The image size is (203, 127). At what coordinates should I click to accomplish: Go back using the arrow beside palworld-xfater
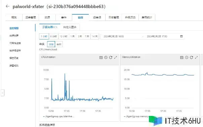8,6
